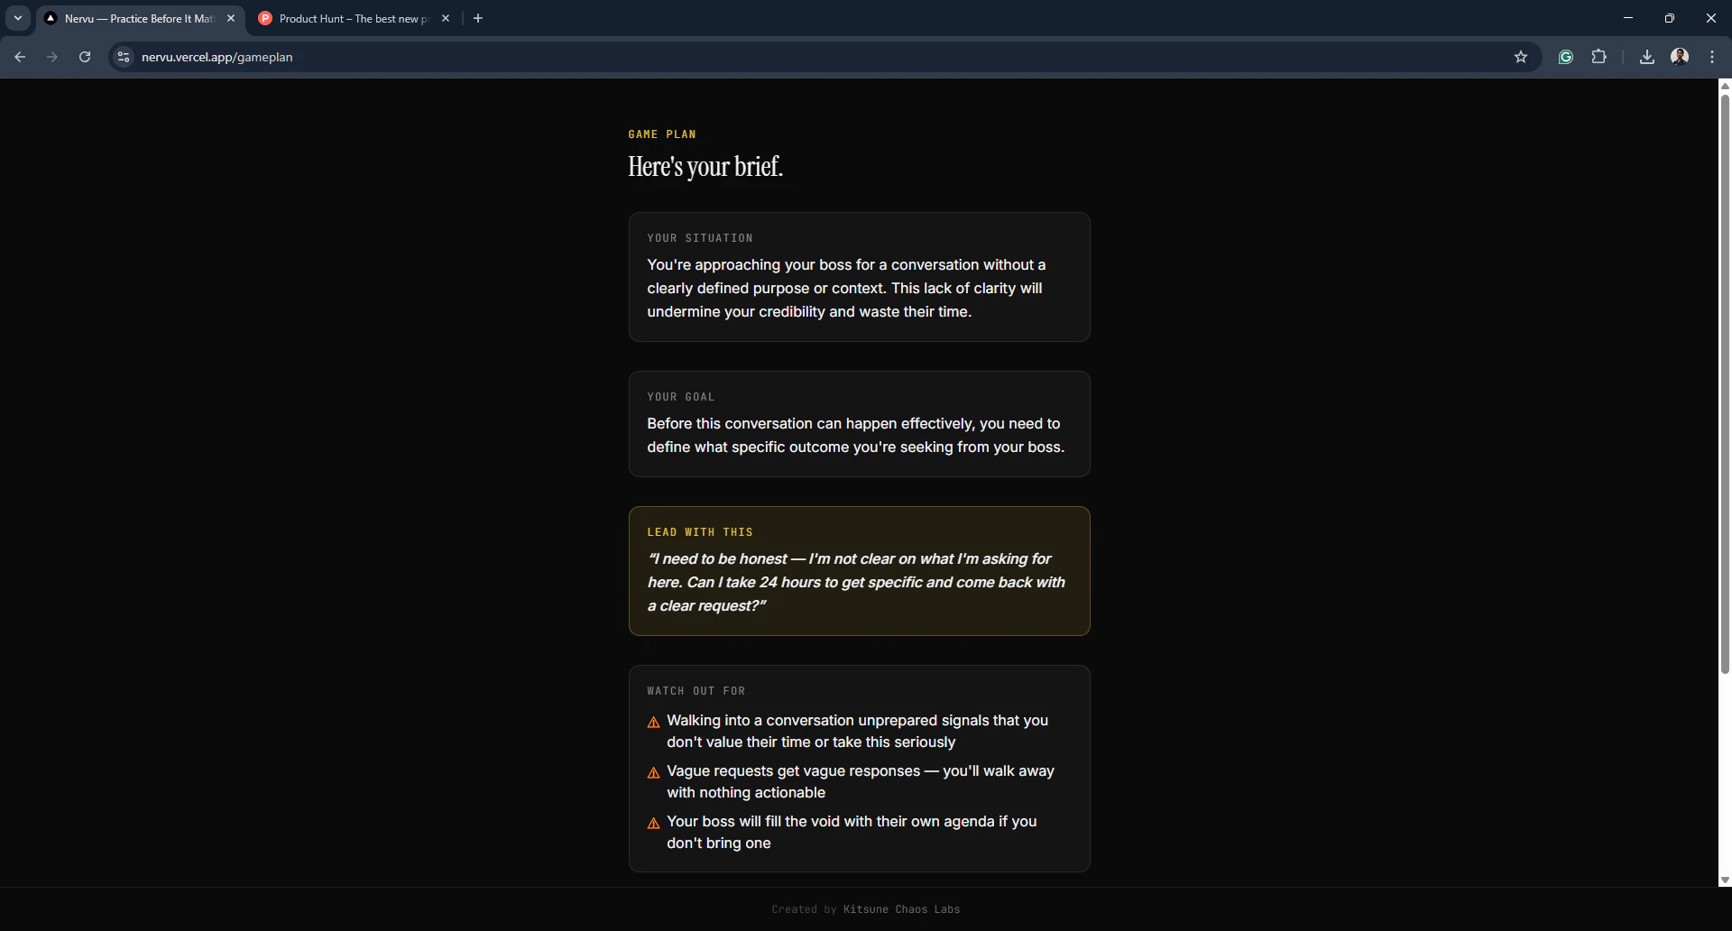The image size is (1732, 931).
Task: Switch to the Product Hunt tab
Action: coord(355,18)
